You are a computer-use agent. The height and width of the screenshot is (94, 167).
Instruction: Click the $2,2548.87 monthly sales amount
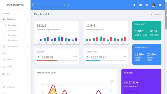tap(99, 57)
